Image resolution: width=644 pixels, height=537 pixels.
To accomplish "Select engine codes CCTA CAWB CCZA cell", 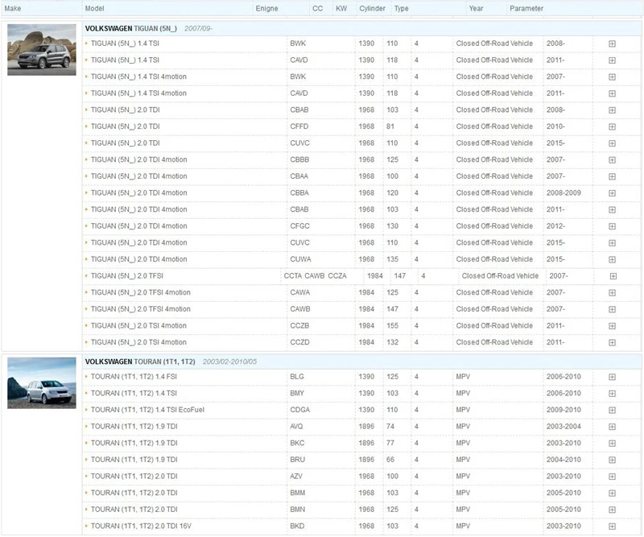I will coord(315,276).
